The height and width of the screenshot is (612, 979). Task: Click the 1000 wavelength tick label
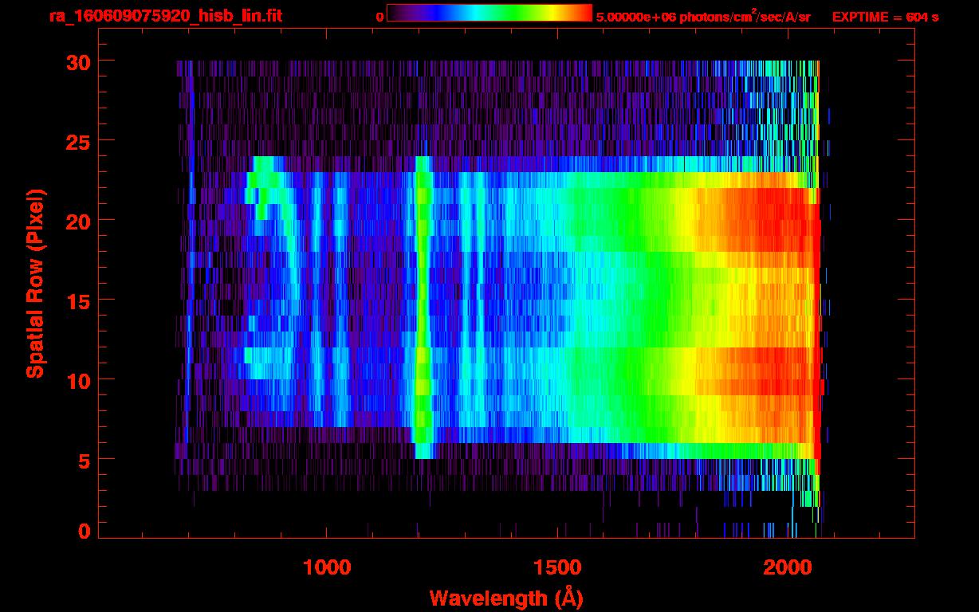click(x=326, y=567)
